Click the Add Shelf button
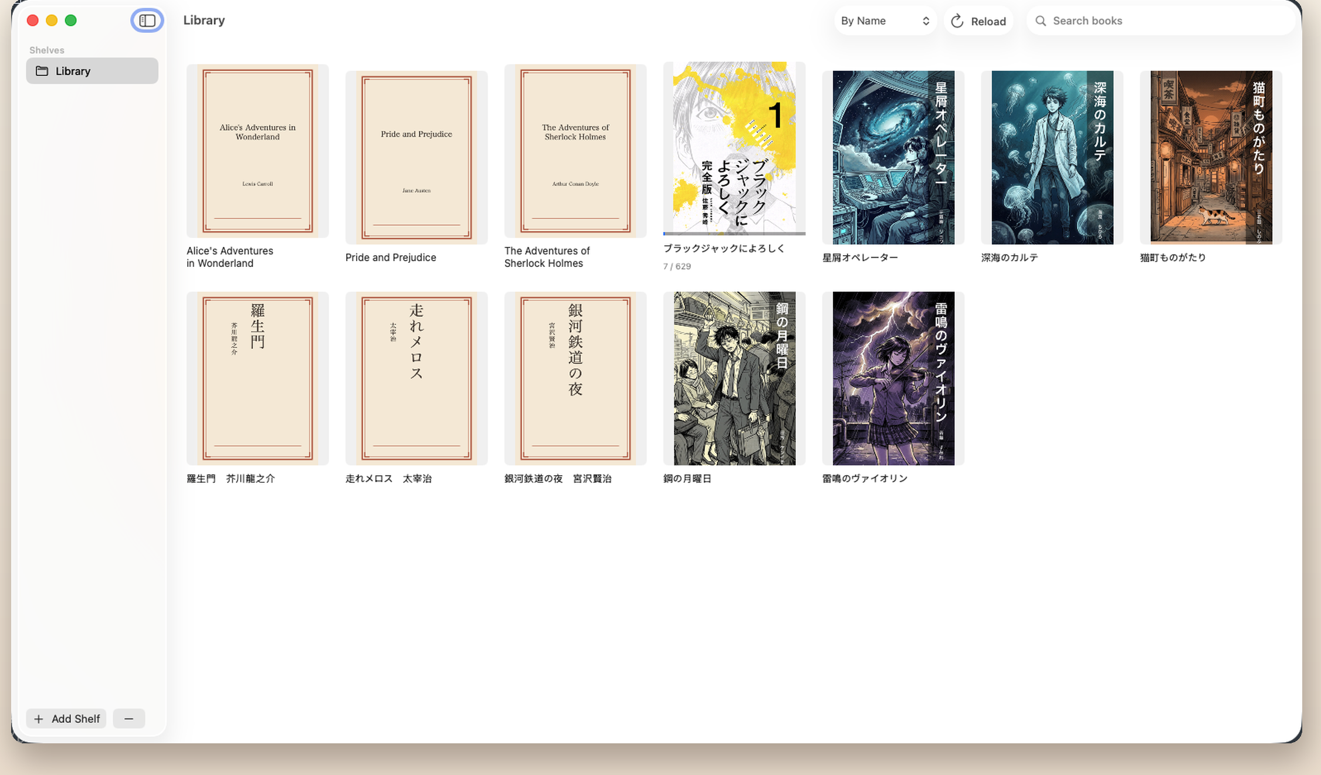The width and height of the screenshot is (1321, 775). tap(66, 719)
